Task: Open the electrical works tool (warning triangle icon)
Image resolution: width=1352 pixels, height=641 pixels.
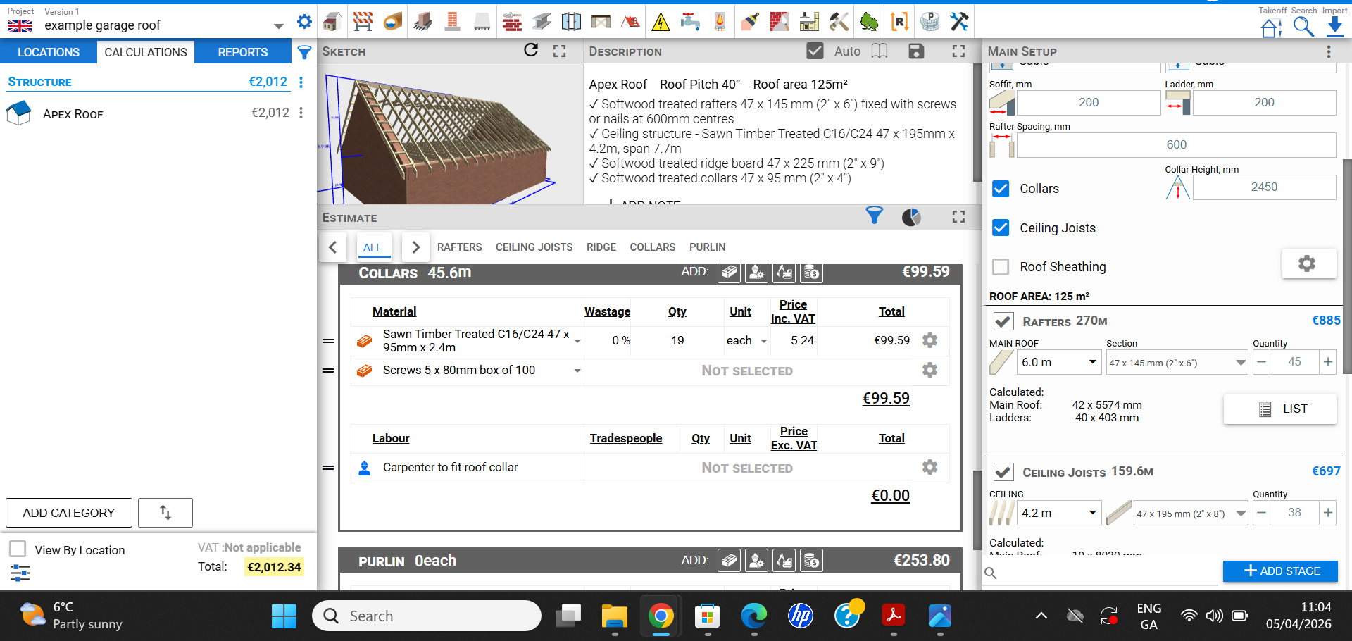Action: pos(661,21)
